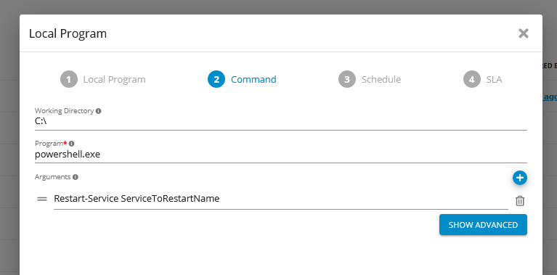This screenshot has width=557, height=275.
Task: Delete the Restart-Service argument with trash icon
Action: click(520, 201)
